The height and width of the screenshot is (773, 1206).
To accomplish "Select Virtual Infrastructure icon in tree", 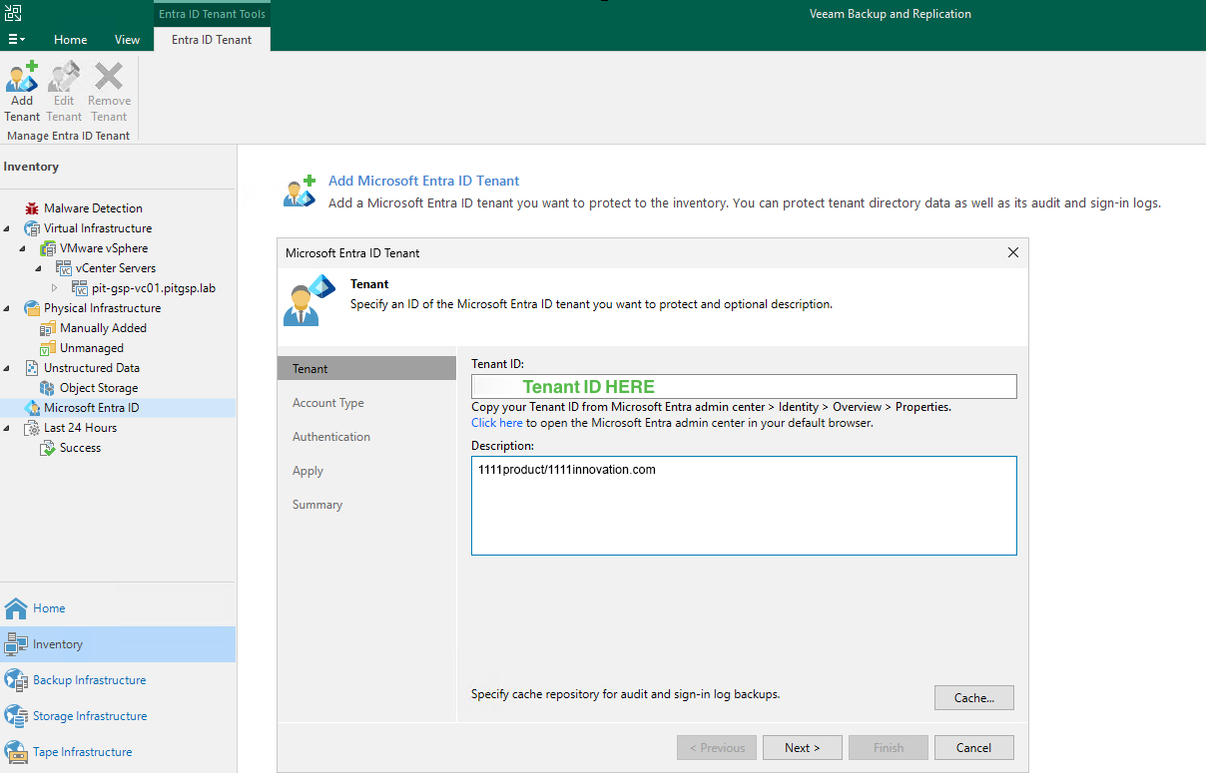I will coord(33,228).
